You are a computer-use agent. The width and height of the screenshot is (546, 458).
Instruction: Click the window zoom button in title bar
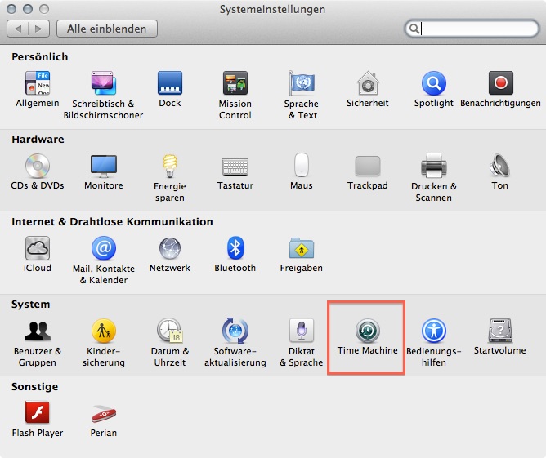[44, 9]
